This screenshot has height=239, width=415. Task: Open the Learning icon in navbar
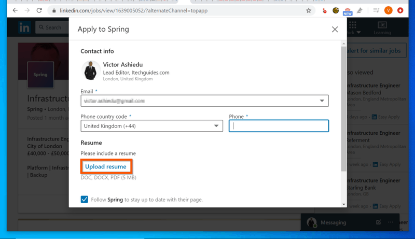tap(382, 28)
